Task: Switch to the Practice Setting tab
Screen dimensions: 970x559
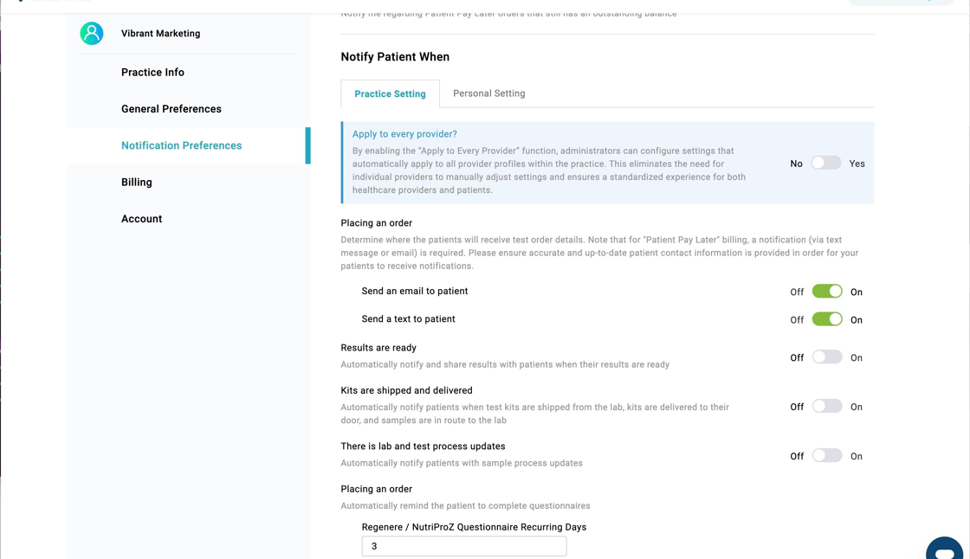Action: 390,93
